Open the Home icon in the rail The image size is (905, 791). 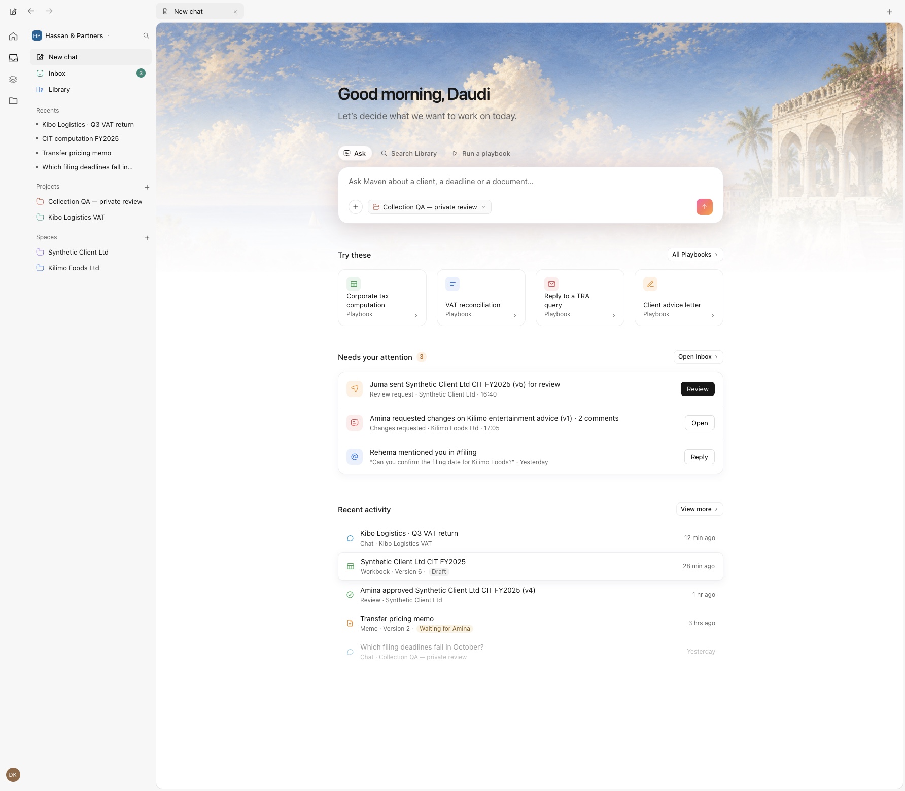(x=13, y=36)
